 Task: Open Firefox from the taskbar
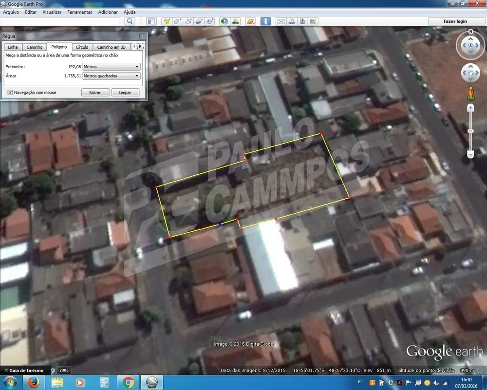(x=34, y=382)
